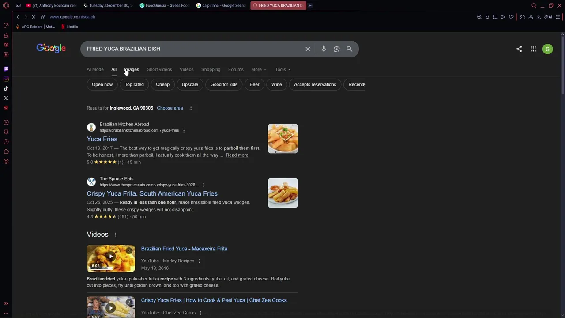Toggle the Open now filter chip
This screenshot has width=565, height=318.
(x=102, y=84)
